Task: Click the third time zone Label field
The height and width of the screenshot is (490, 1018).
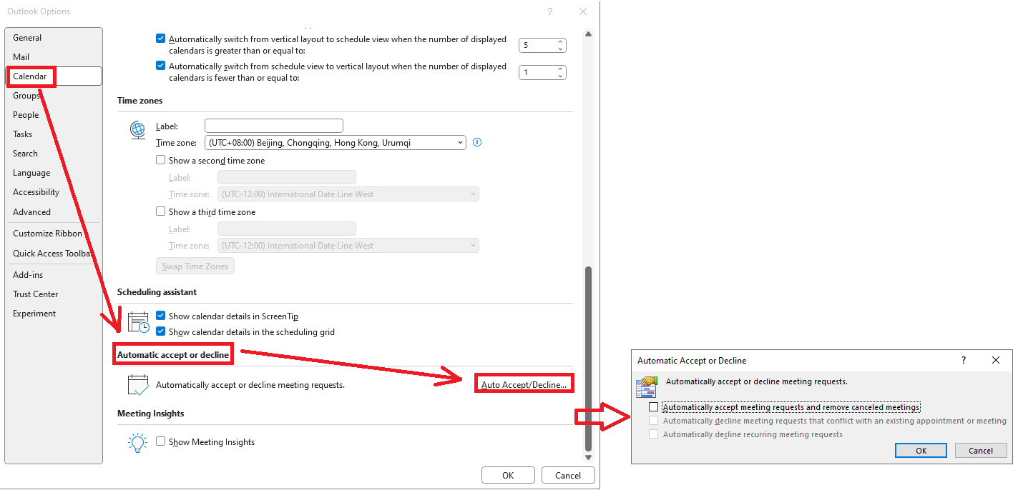Action: tap(287, 229)
